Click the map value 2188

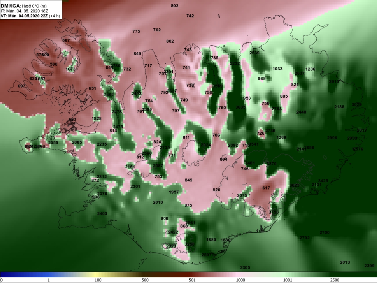(x=339, y=107)
